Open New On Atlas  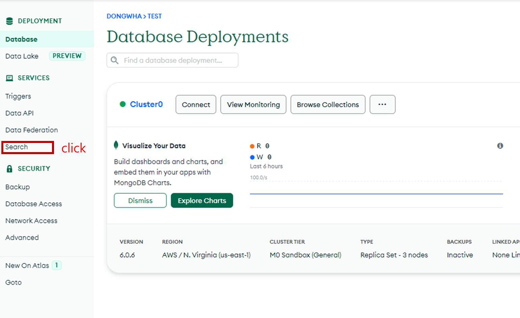(x=27, y=265)
